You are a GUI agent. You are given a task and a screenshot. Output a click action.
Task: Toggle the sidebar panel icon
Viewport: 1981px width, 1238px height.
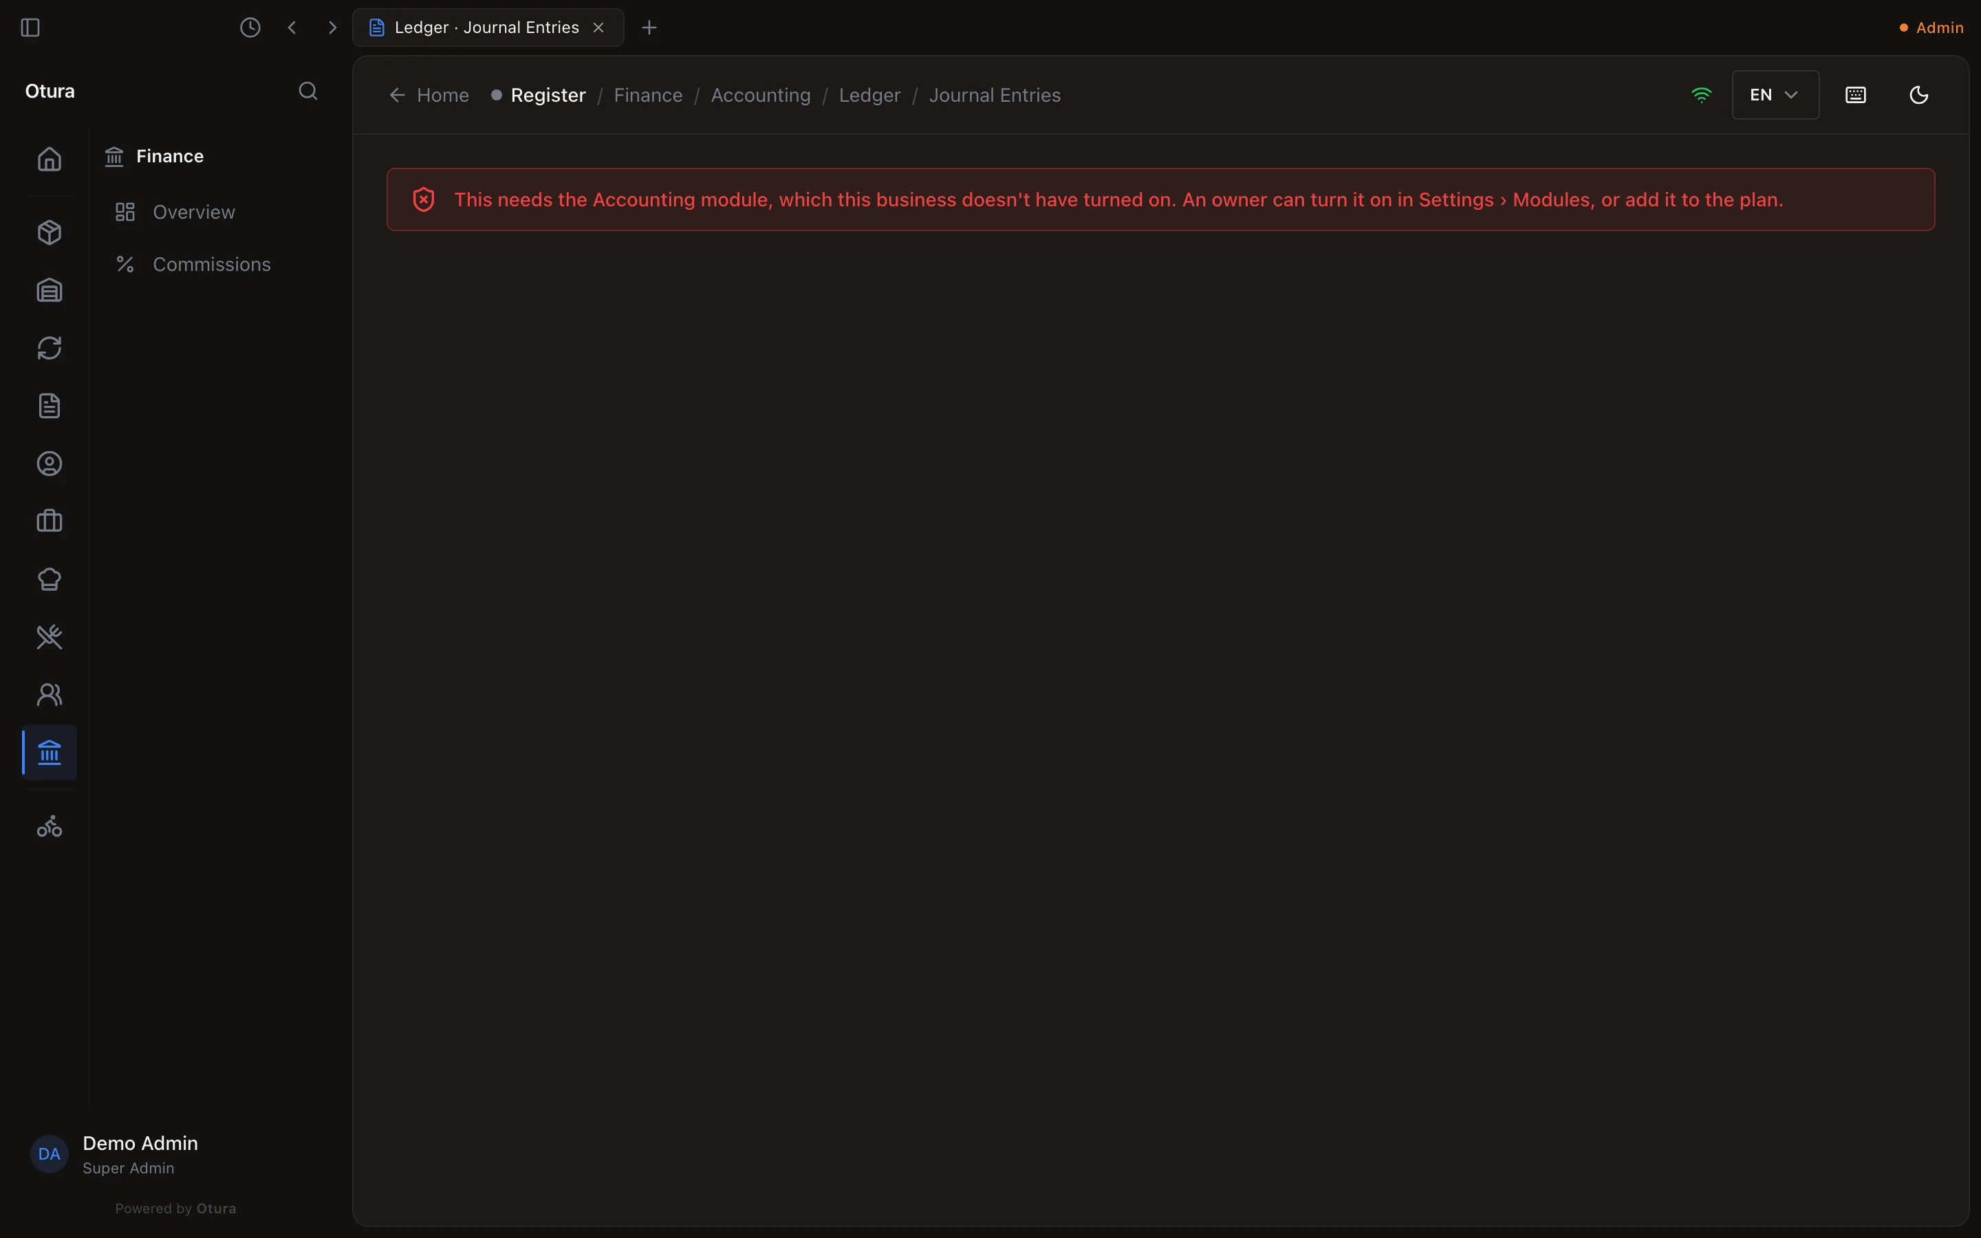30,28
